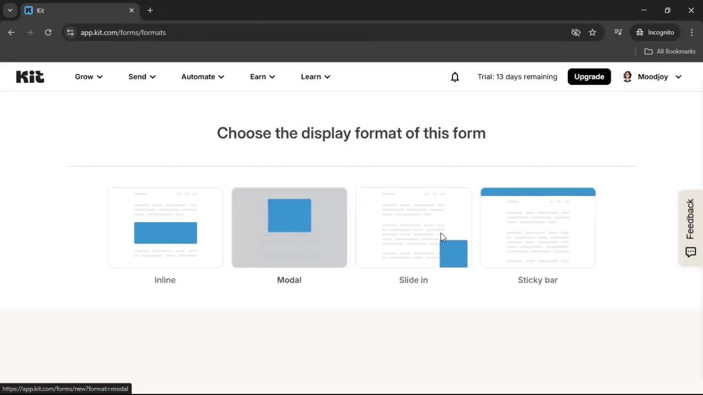Open the Learn menu
703x395 pixels.
[315, 77]
